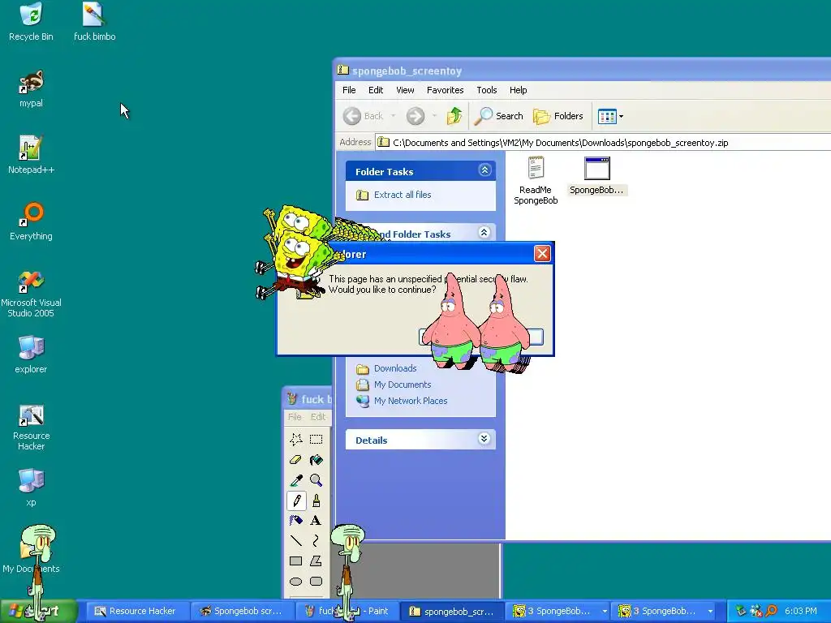Launch the Notepad++ desktop shortcut
The width and height of the screenshot is (831, 623).
tap(31, 155)
